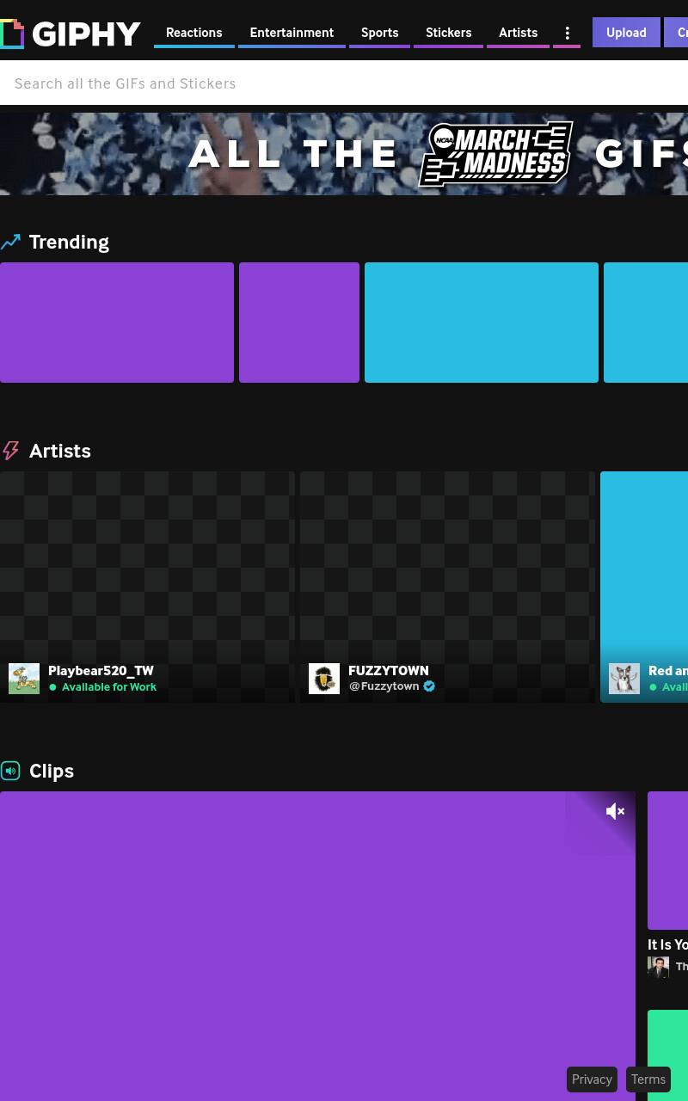
Task: Open the Stickers category
Action: coord(448,33)
